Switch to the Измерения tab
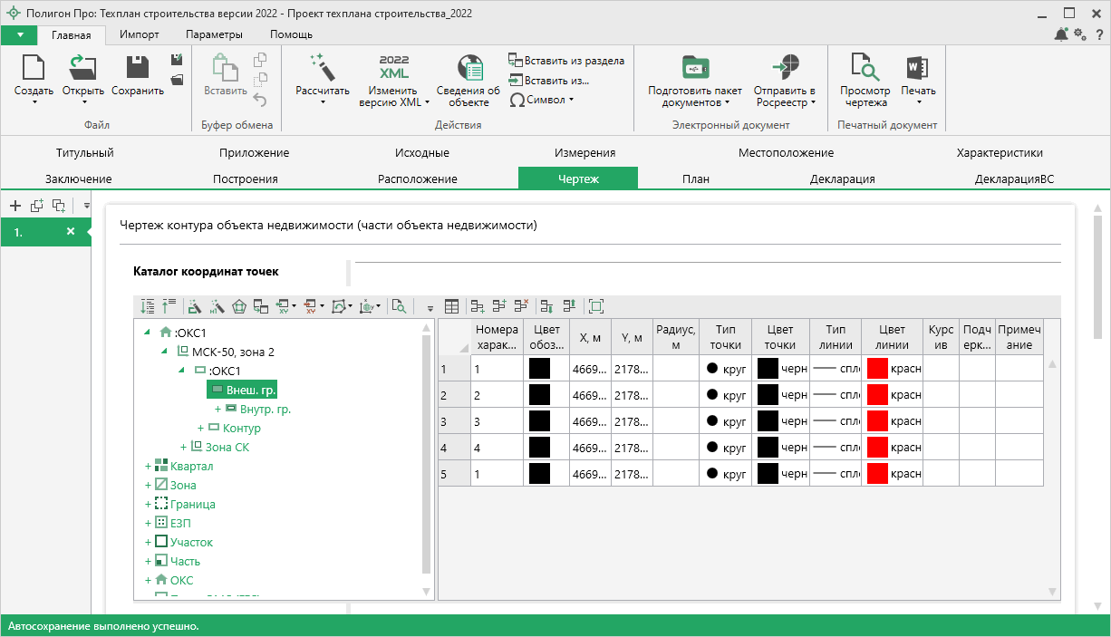 click(584, 153)
